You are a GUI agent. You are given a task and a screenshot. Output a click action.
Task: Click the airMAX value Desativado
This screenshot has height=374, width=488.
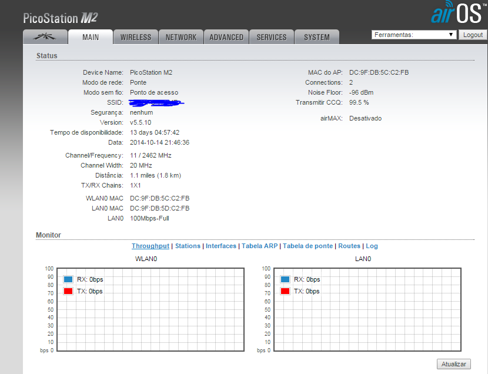[365, 118]
